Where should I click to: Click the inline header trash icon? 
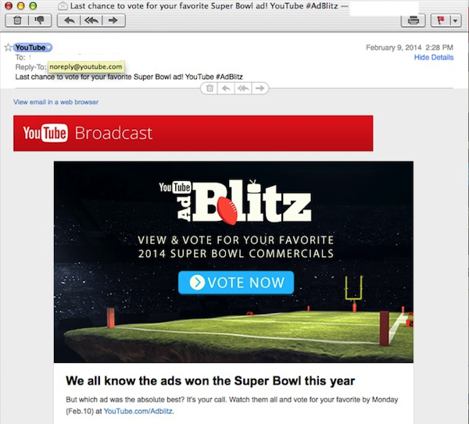click(209, 88)
